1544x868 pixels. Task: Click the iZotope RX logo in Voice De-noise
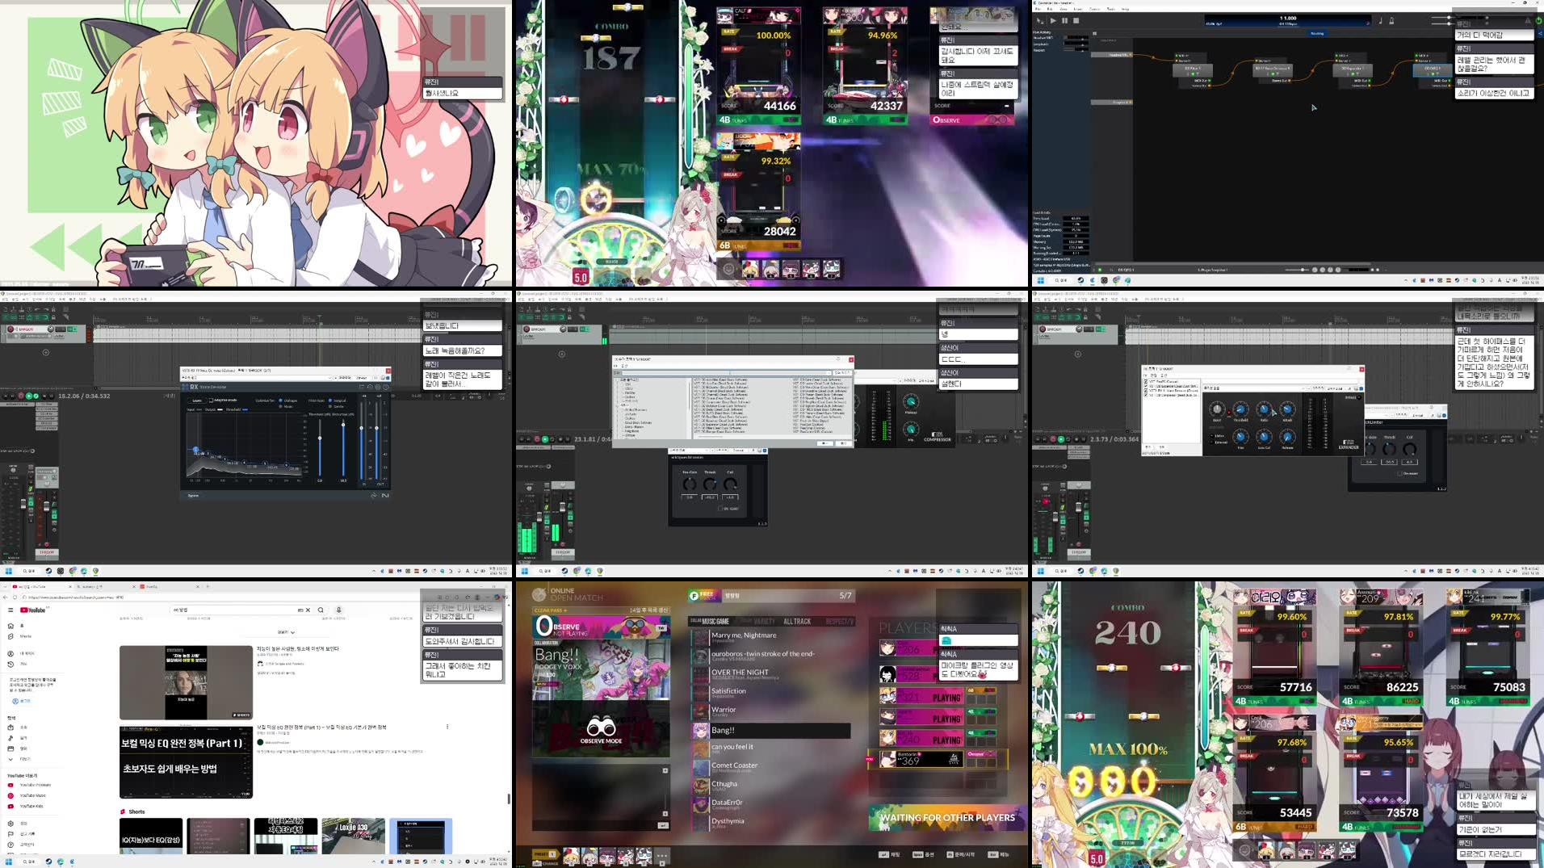pyautogui.click(x=192, y=387)
